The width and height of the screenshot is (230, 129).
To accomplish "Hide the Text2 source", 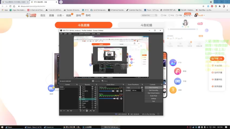I will coord(92,89).
